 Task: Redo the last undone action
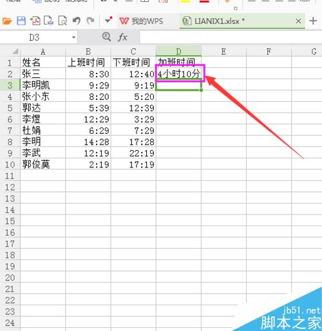90,21
